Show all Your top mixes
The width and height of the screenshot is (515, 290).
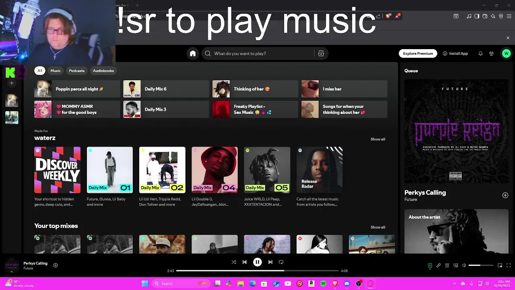[x=378, y=227]
